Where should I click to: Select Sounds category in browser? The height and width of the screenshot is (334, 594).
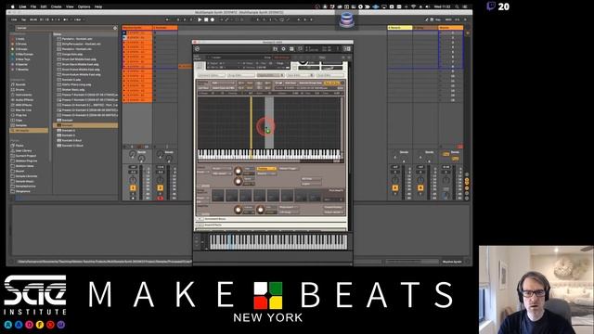point(20,84)
